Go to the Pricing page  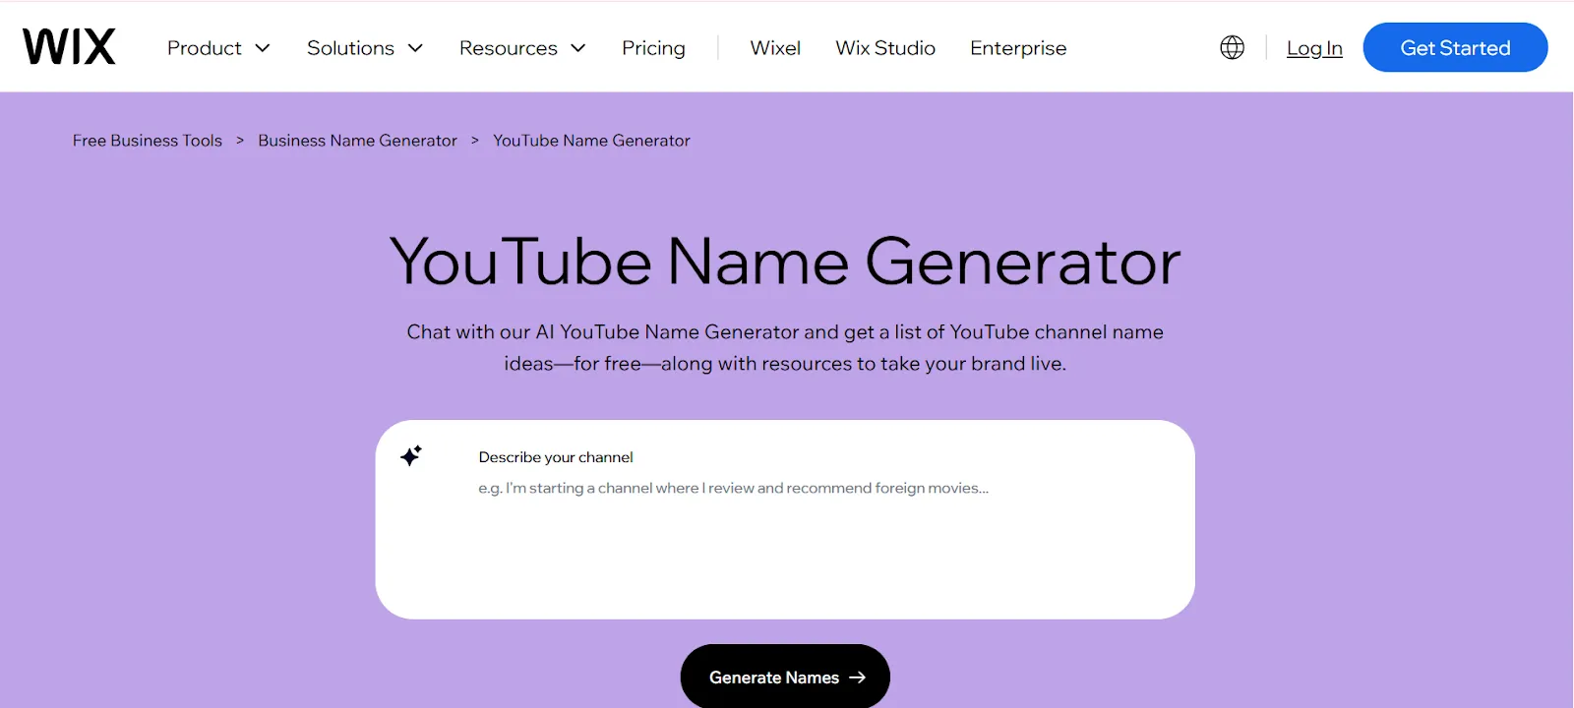pyautogui.click(x=653, y=48)
